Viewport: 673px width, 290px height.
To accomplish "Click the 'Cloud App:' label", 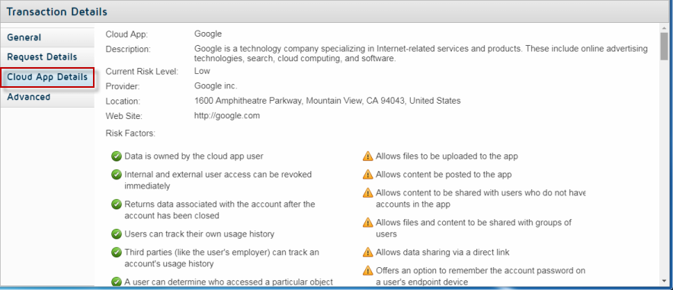I will click(127, 34).
